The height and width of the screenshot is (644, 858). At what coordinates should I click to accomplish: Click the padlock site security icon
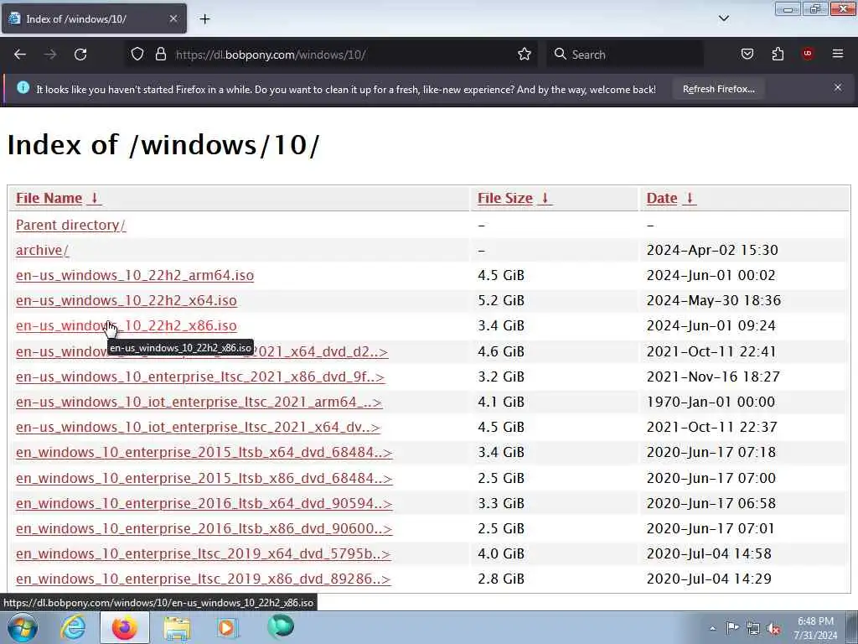click(x=160, y=55)
